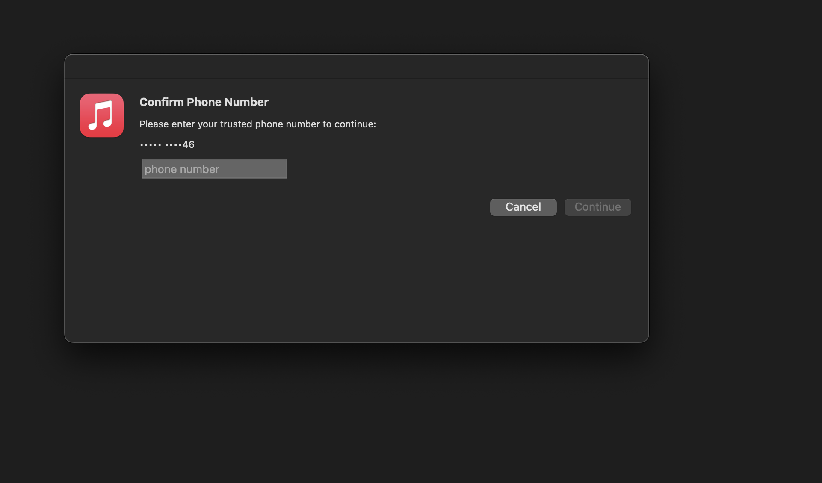This screenshot has height=483, width=822.
Task: Click the word 'continue:' in the prompt
Action: (355, 124)
